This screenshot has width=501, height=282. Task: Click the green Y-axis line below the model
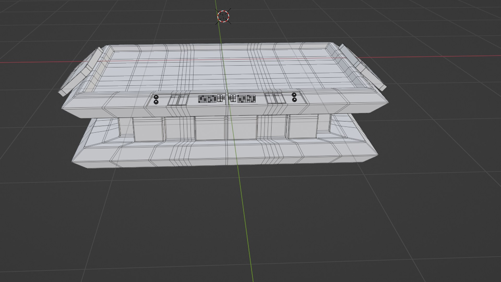[x=245, y=222]
